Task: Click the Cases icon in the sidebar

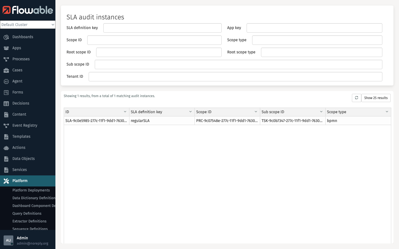Action: pos(6,70)
